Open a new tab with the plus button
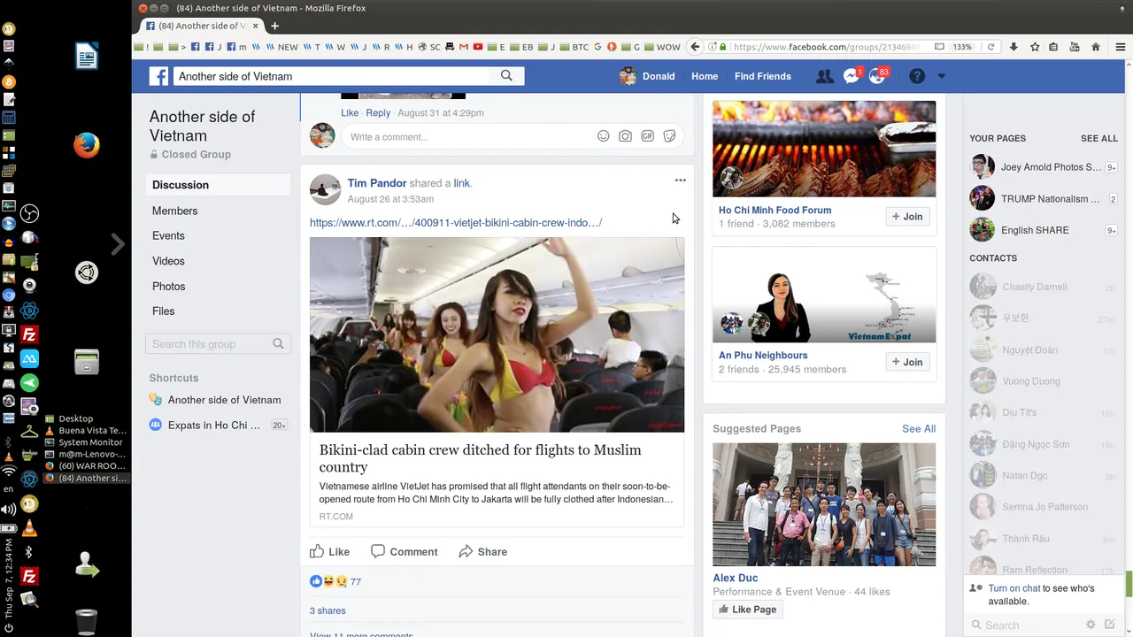The width and height of the screenshot is (1133, 637). (274, 26)
